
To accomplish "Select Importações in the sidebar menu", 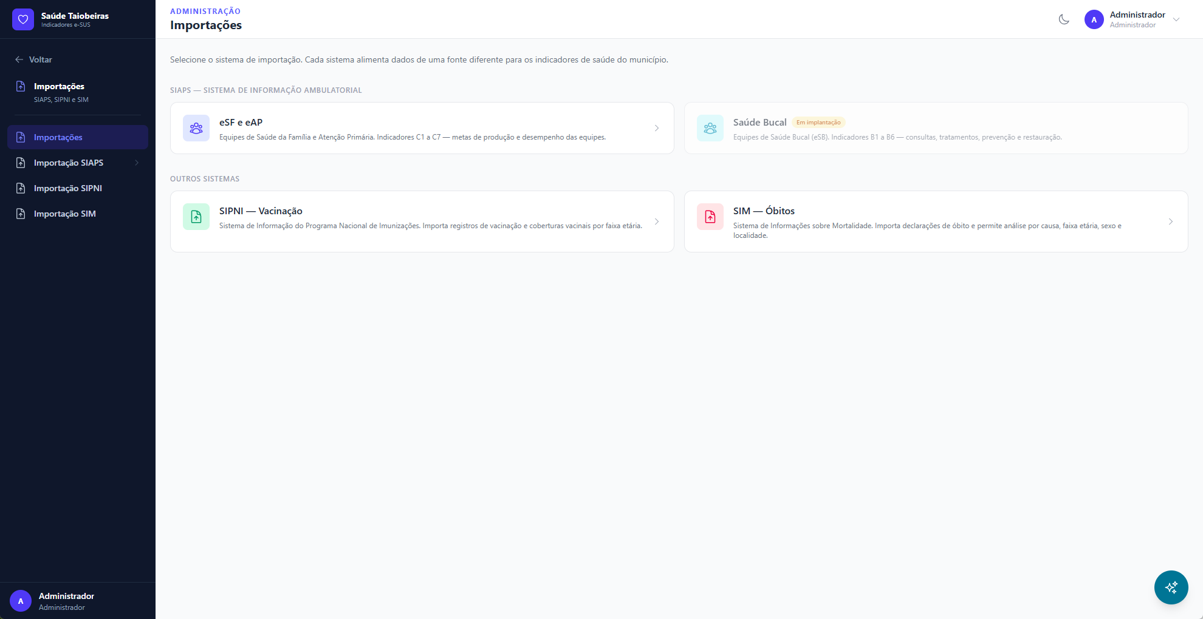I will [58, 137].
